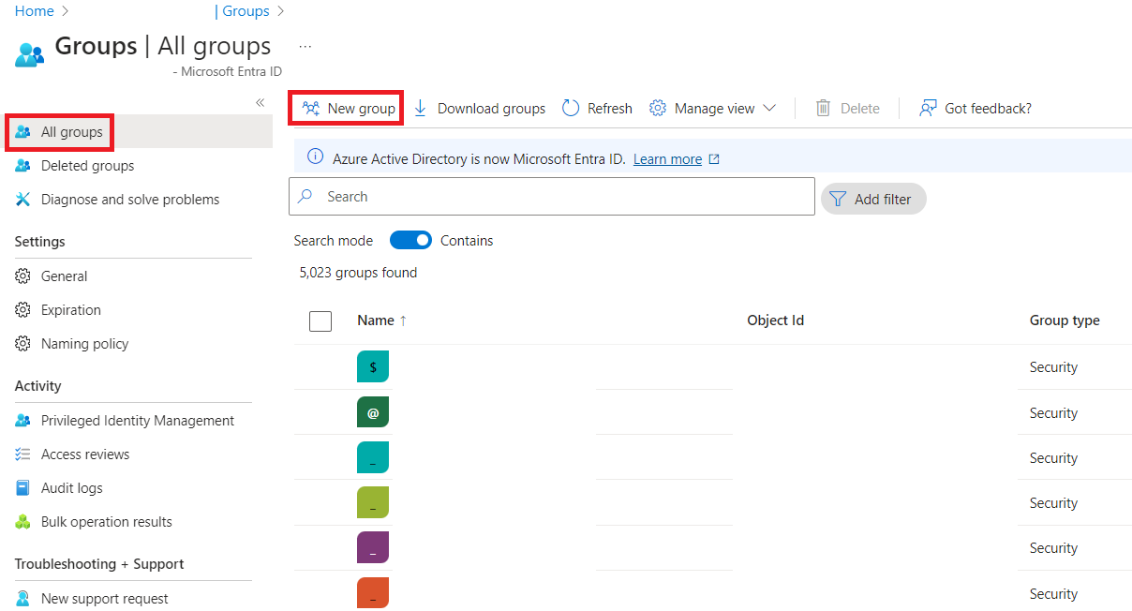Click the Groups page header icon
Viewport: 1132px width, 611px height.
pos(30,53)
